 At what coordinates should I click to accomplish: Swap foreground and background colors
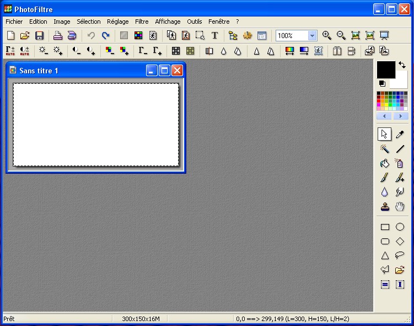(402, 65)
